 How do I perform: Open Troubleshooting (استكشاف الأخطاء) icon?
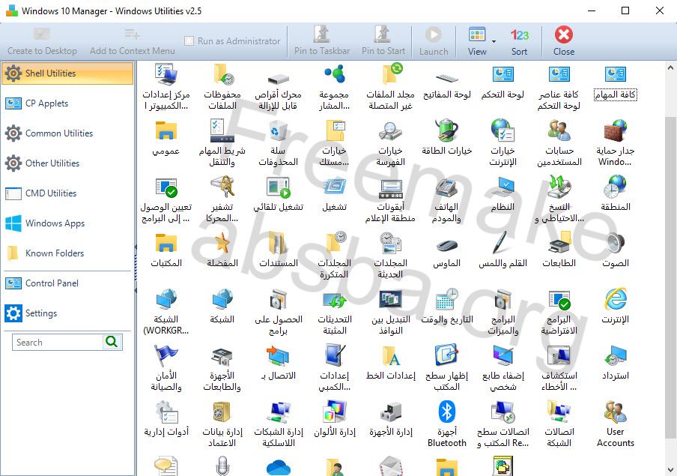click(559, 355)
